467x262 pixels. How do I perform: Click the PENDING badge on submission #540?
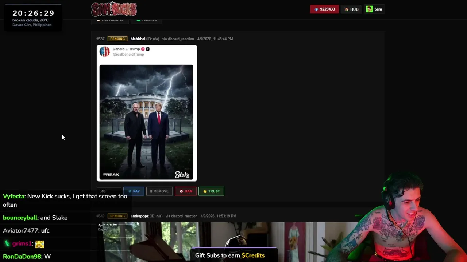[117, 216]
